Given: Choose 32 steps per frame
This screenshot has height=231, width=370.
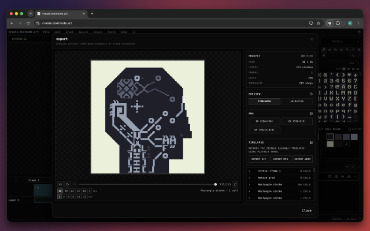Looking at the screenshot, I should click(x=84, y=196).
